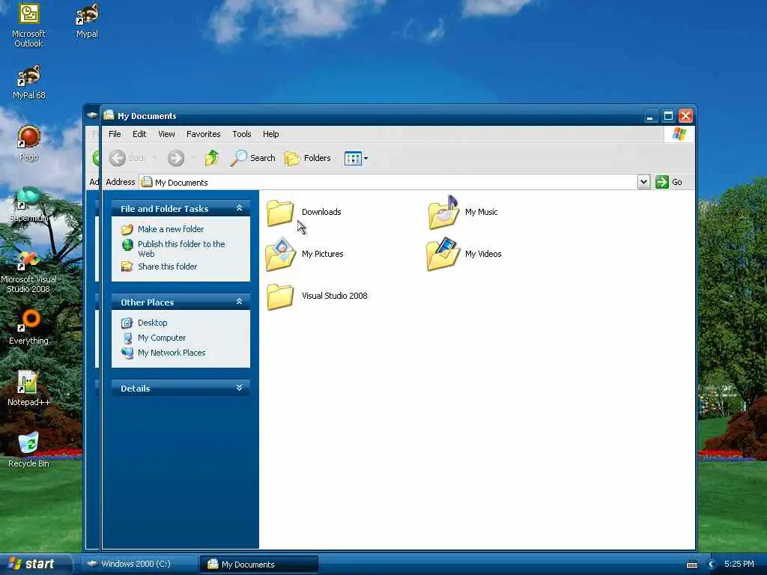Click the Forward arrow toolbar button

tap(176, 158)
